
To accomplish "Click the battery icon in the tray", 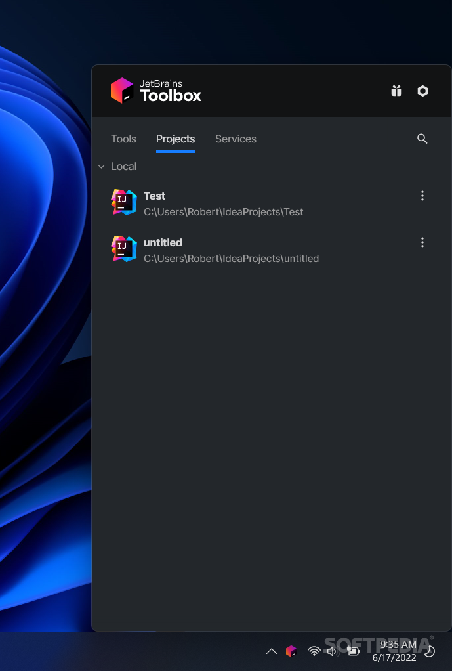I will pos(353,651).
